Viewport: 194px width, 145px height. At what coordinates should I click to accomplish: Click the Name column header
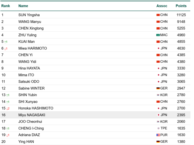(x=23, y=6)
